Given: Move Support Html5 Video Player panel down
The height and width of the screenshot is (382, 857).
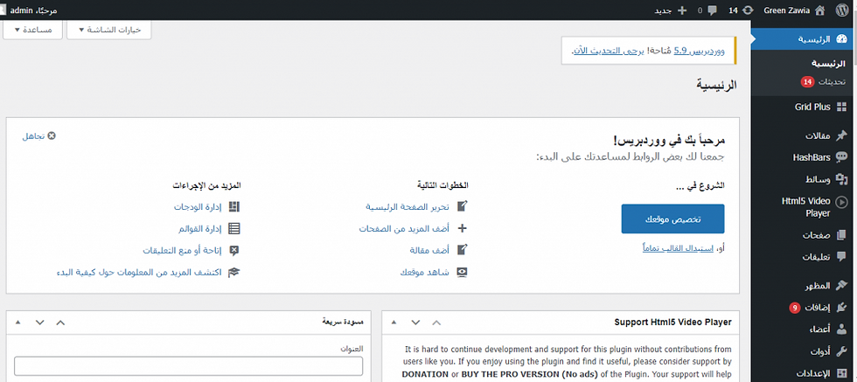Looking at the screenshot, I should tap(415, 323).
